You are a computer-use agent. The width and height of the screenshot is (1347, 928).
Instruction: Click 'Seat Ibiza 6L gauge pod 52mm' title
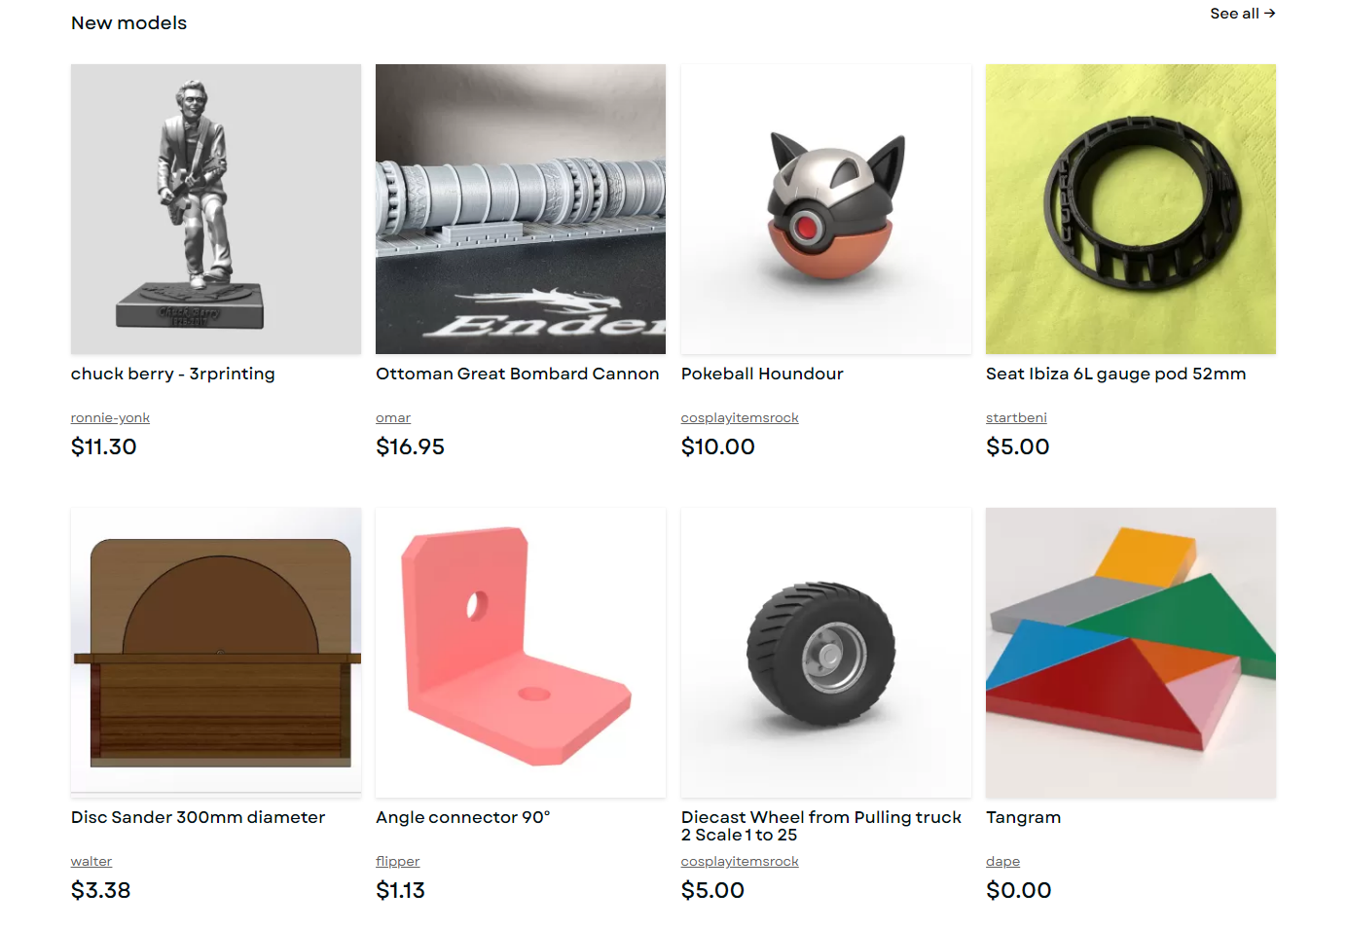pyautogui.click(x=1115, y=374)
